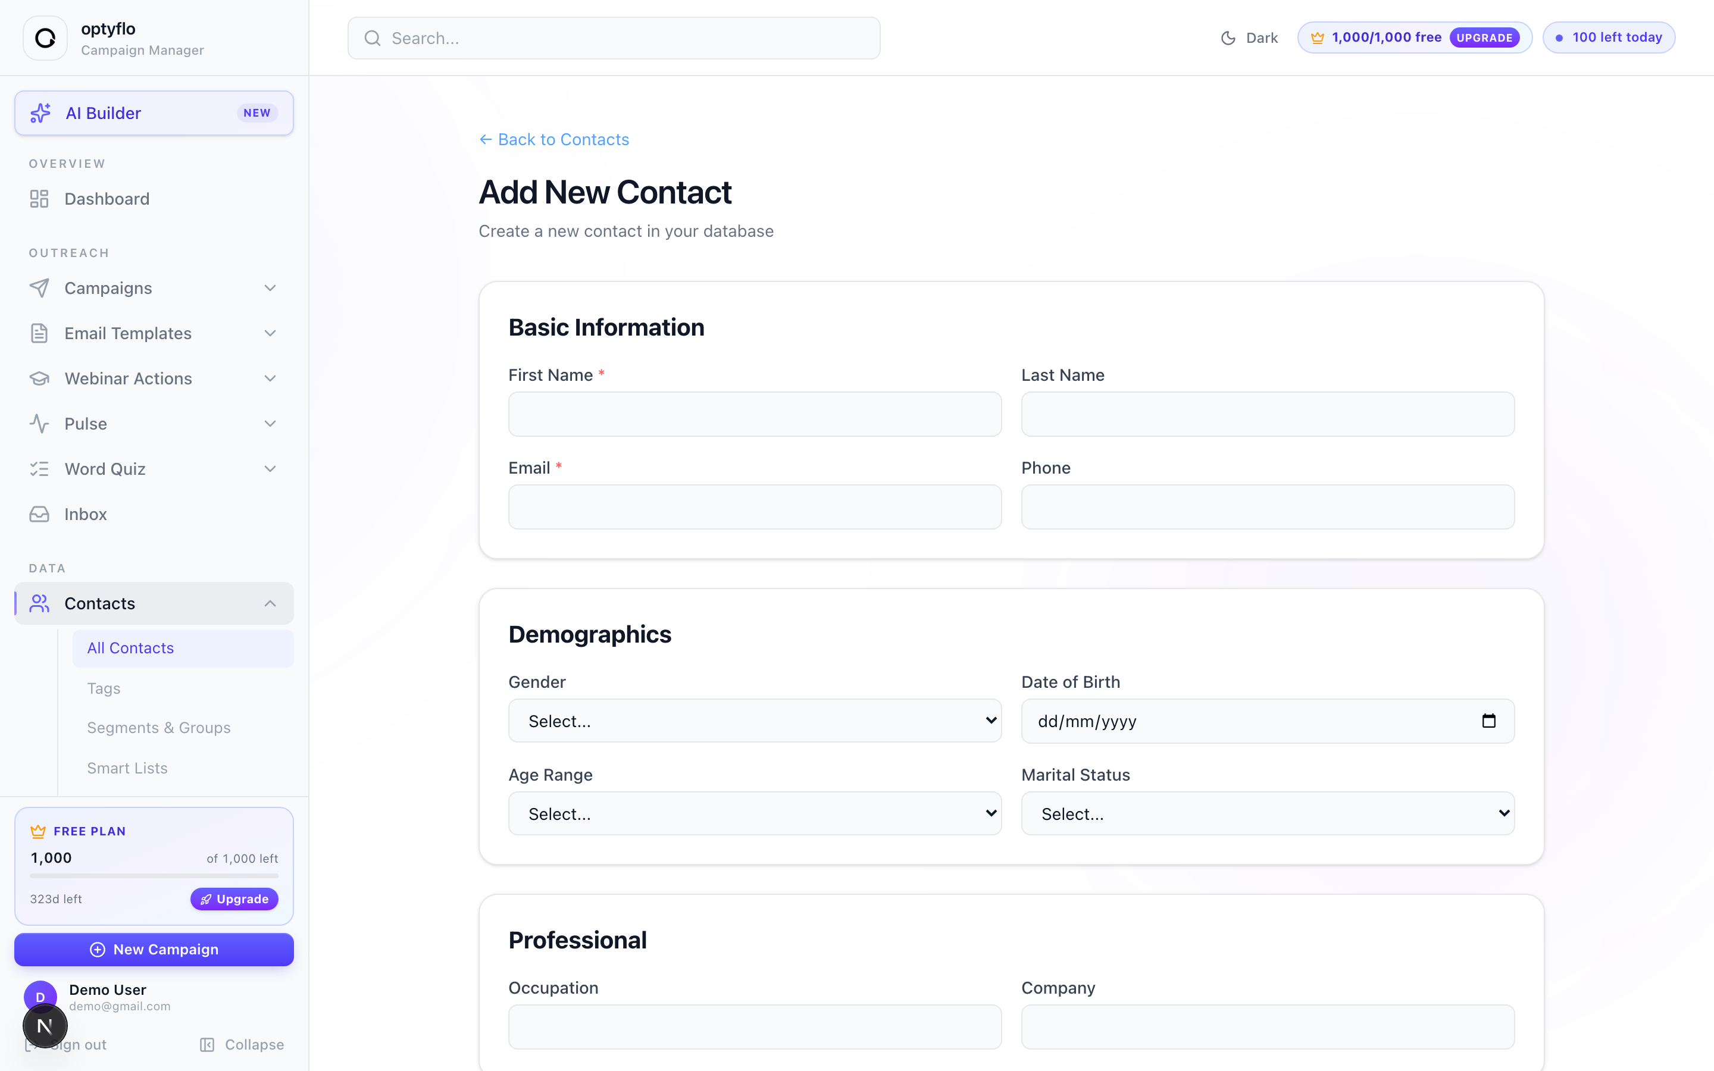The image size is (1714, 1071).
Task: Go to Dashboard
Action: tap(154, 199)
